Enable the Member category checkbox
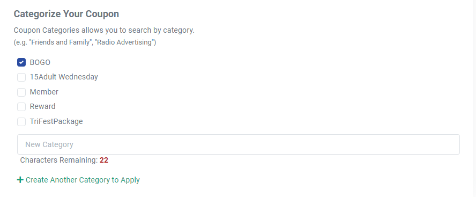Image resolution: width=476 pixels, height=197 pixels. coord(21,92)
